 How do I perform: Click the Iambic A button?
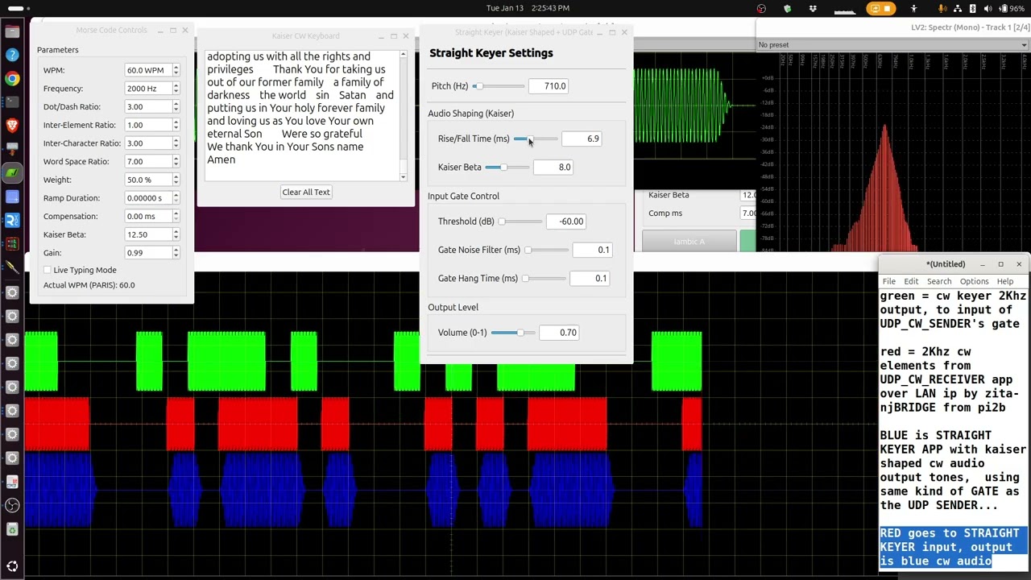click(x=689, y=241)
